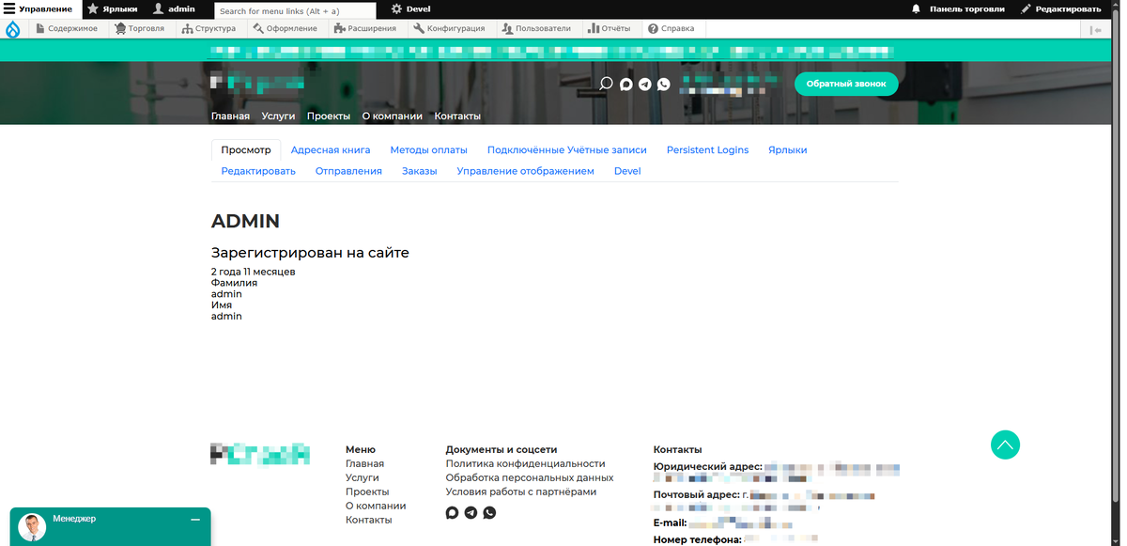Screen dimensions: 1127x546
Task: Click the Telegram icon in the header
Action: [x=644, y=84]
